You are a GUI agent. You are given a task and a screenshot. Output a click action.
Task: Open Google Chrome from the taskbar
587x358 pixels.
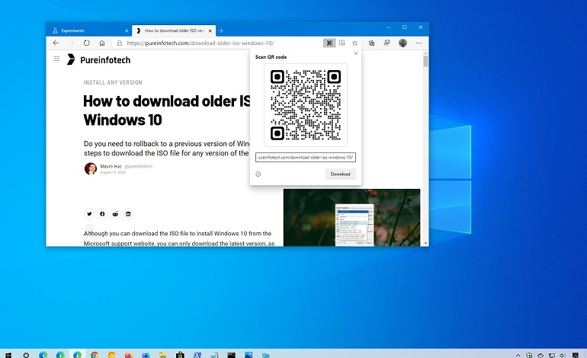pyautogui.click(x=95, y=355)
